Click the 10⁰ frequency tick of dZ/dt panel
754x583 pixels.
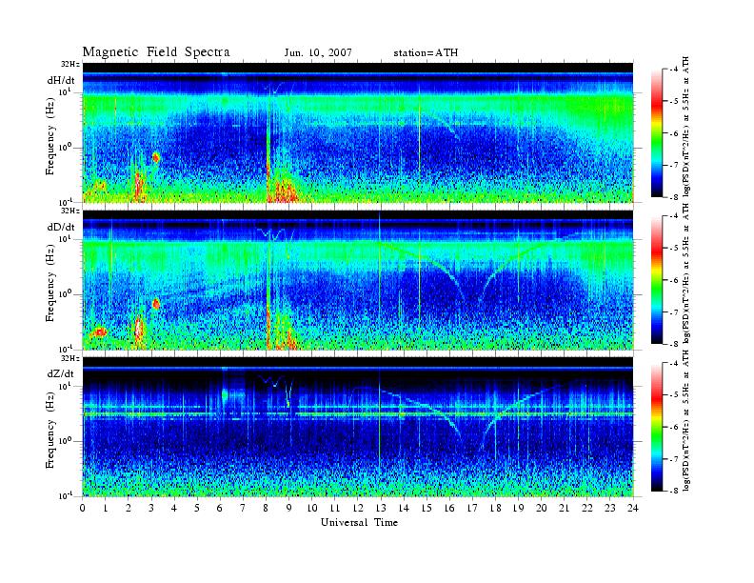[66, 441]
